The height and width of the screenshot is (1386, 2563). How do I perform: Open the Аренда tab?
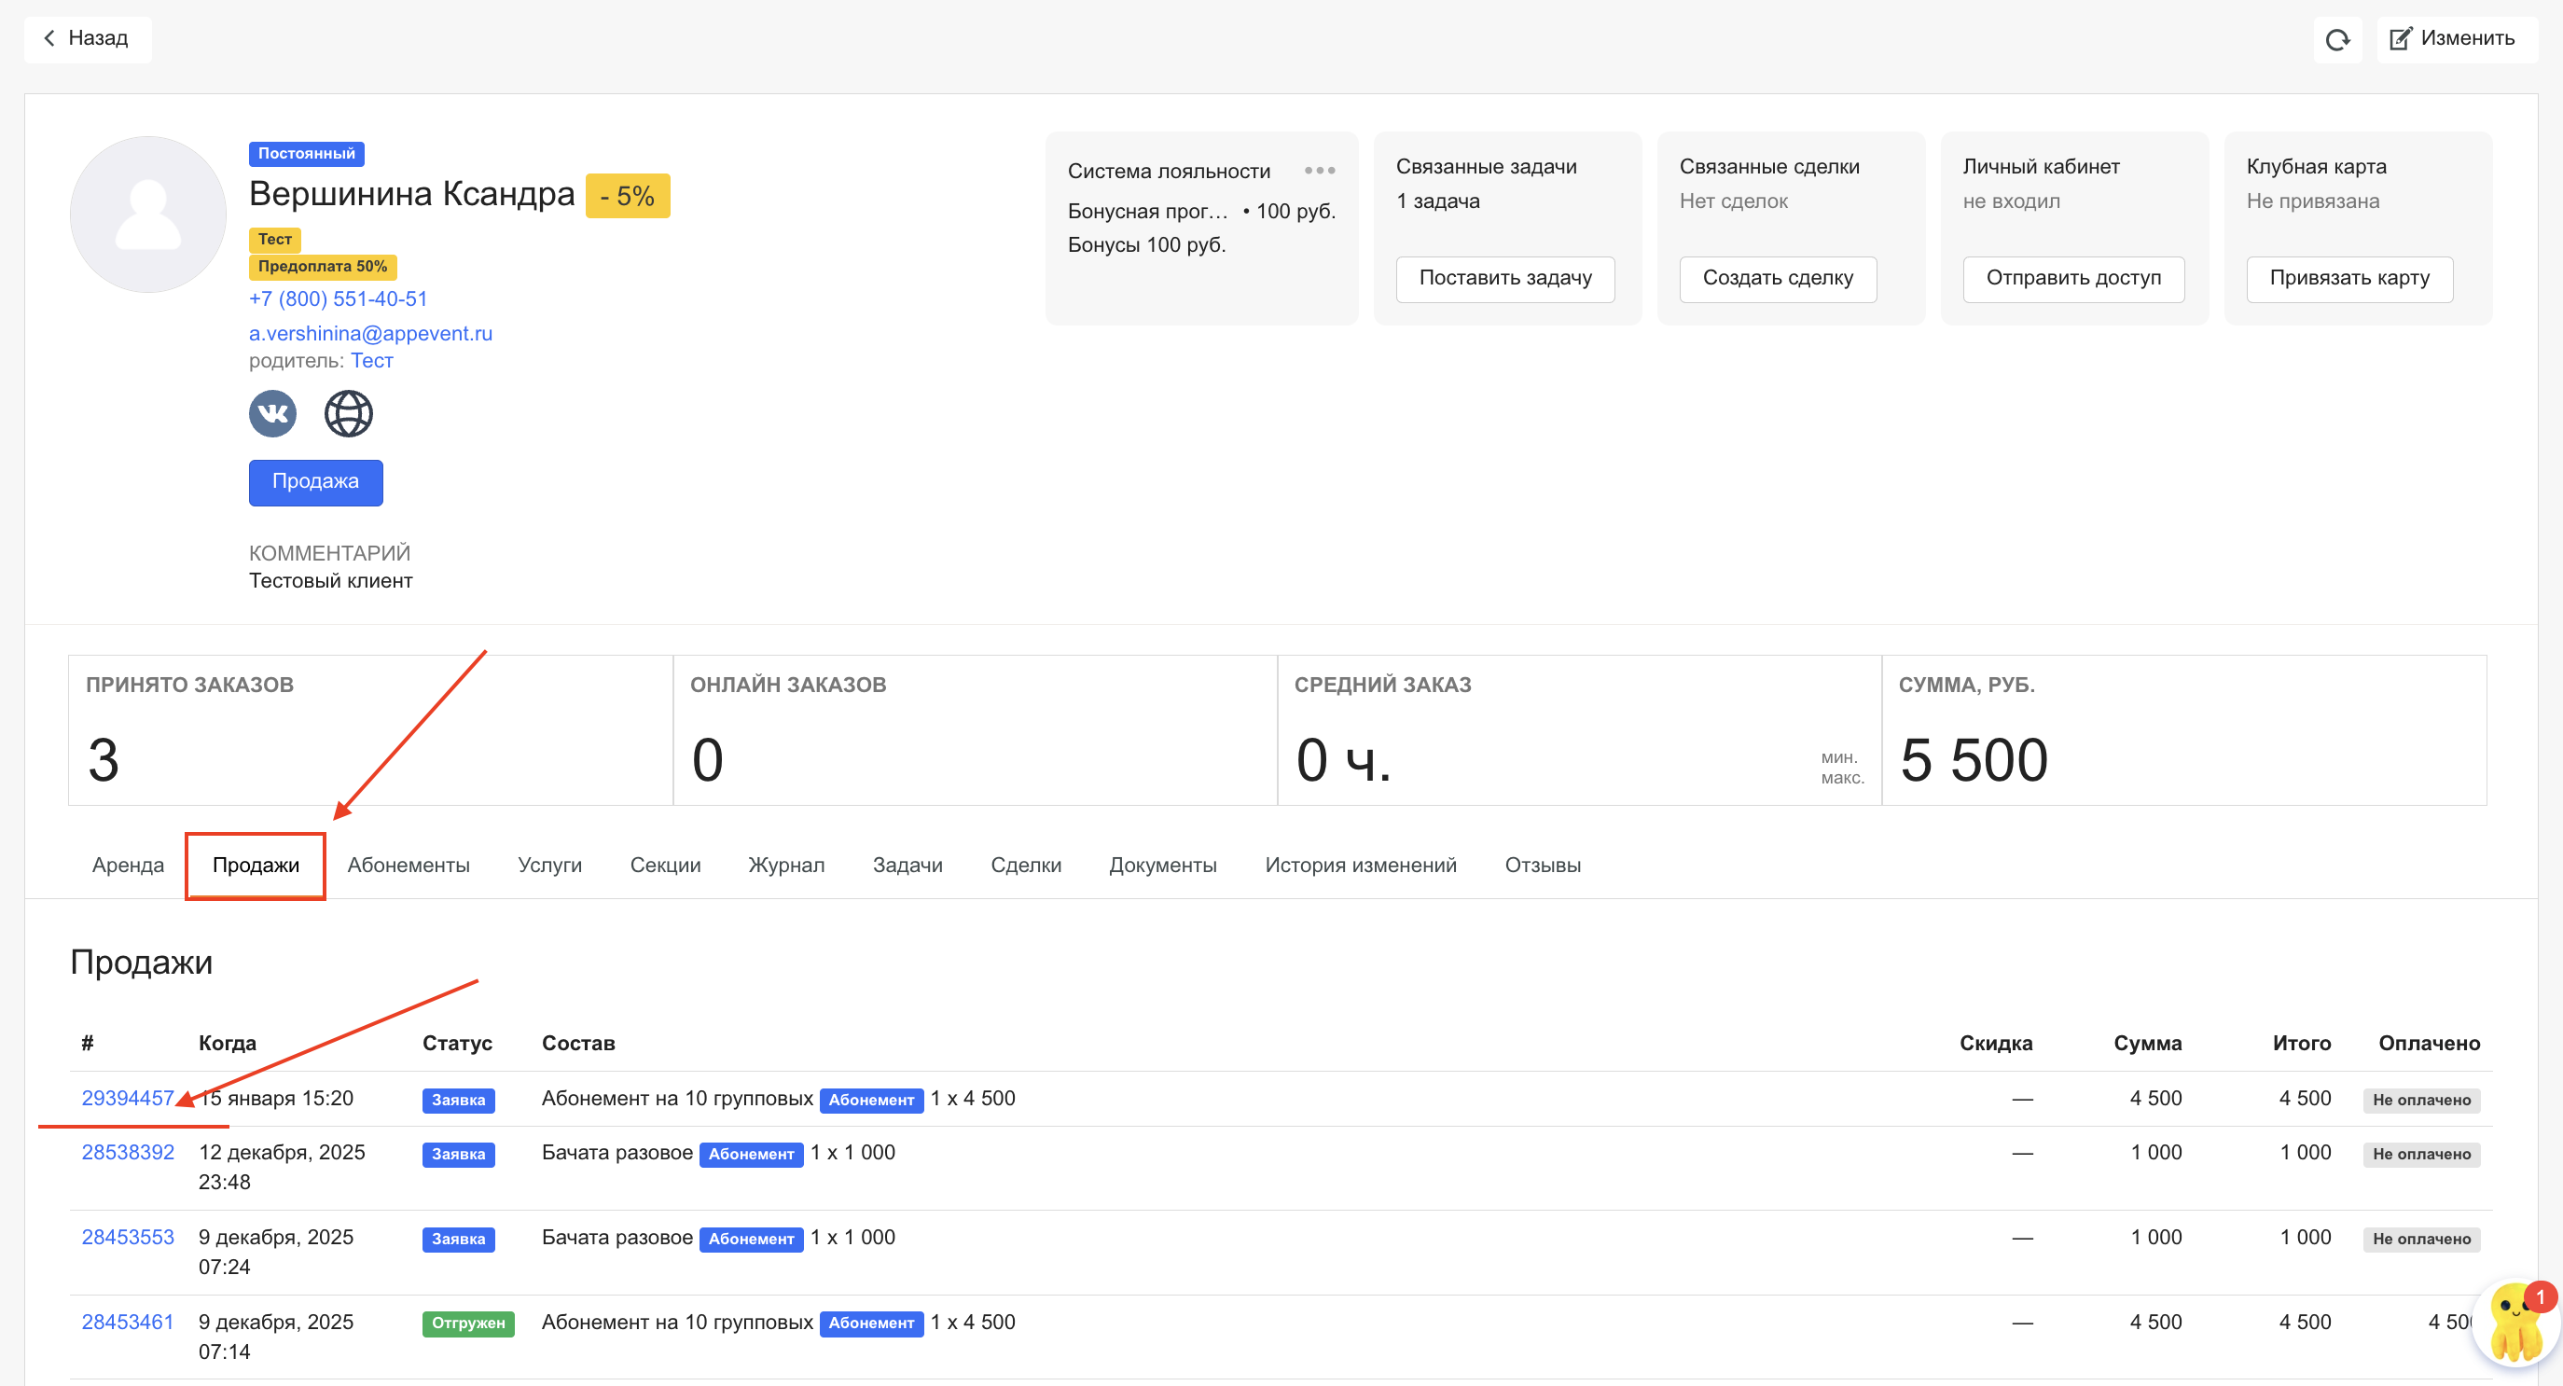click(x=128, y=865)
